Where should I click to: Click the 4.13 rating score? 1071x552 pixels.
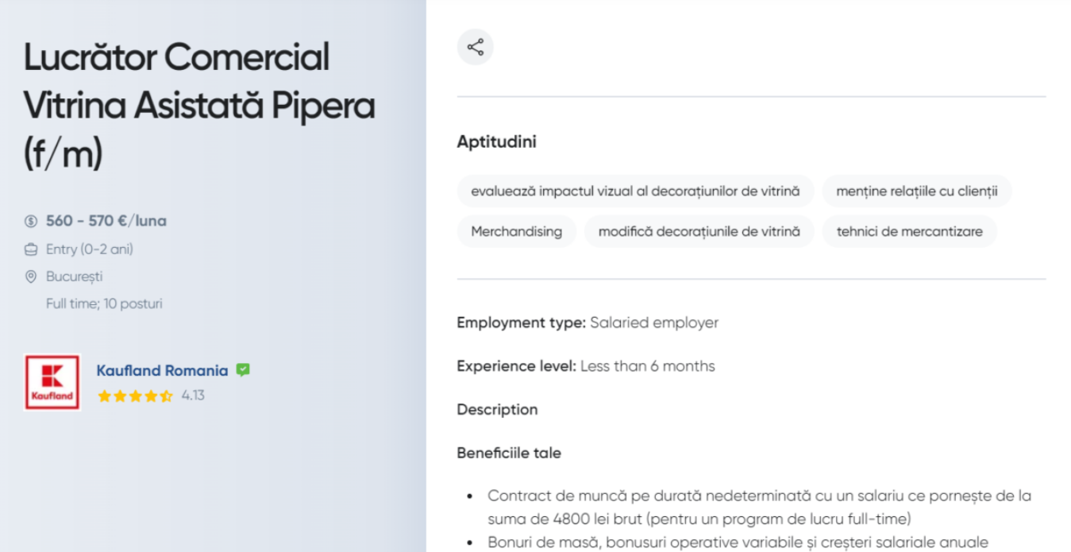[x=193, y=396]
